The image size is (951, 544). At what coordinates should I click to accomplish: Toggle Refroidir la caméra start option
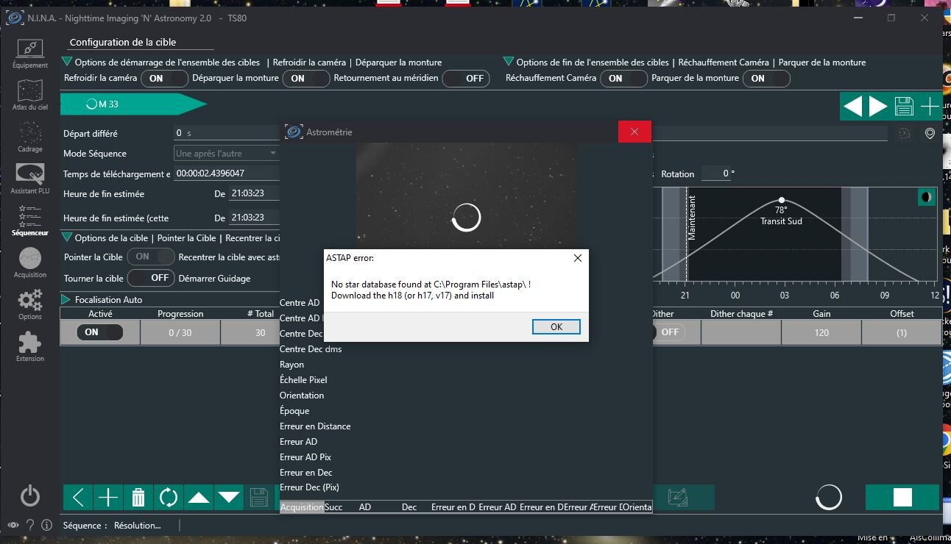(x=164, y=78)
